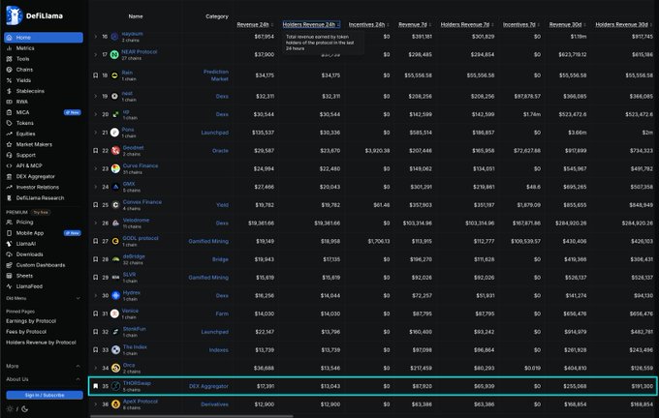Toggle the bookmark on the Geodnet row
Image resolution: width=659 pixels, height=418 pixels.
pyautogui.click(x=95, y=151)
